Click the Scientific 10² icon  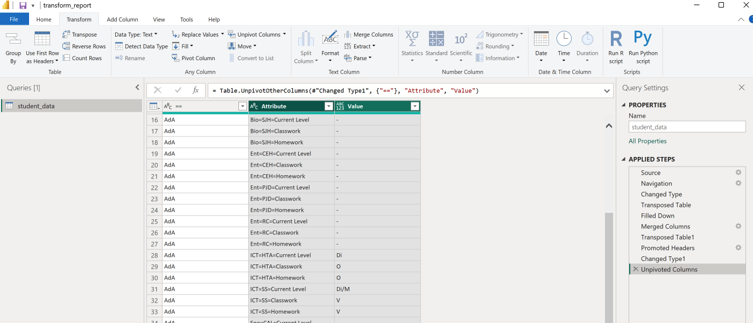[x=461, y=39]
